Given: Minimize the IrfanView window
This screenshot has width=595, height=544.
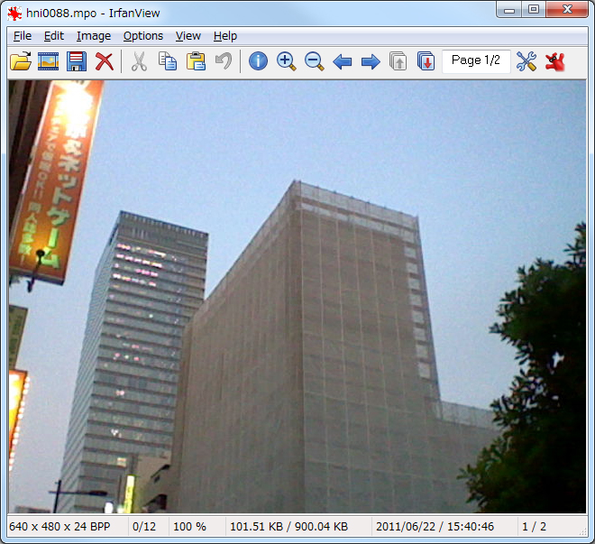Looking at the screenshot, I should (x=509, y=10).
